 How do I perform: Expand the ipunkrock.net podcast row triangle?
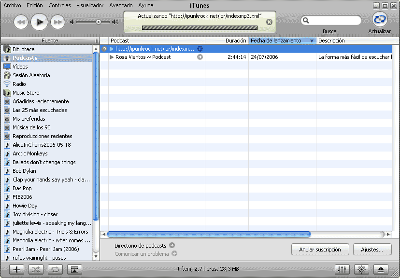pos(112,49)
